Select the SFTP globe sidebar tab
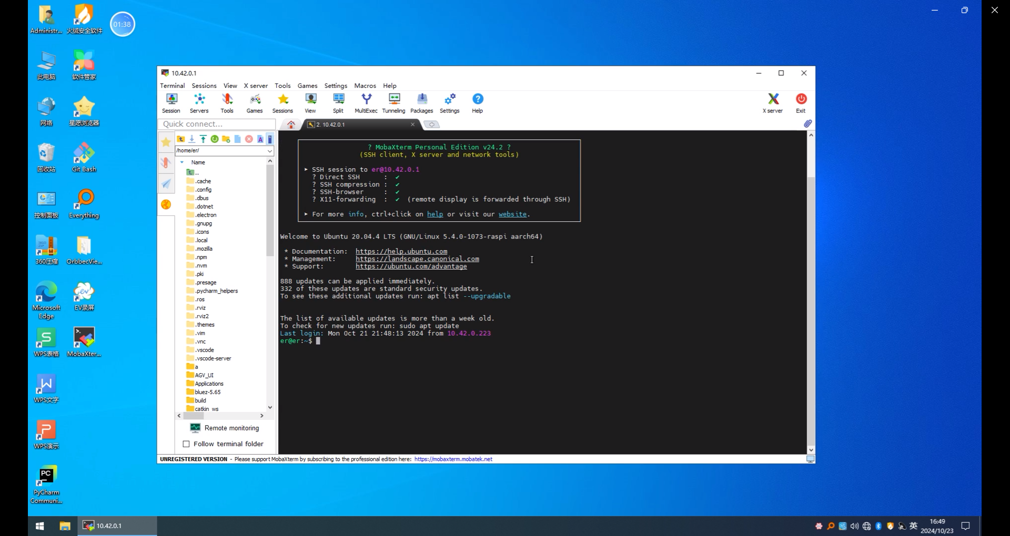Viewport: 1010px width, 536px height. click(166, 204)
